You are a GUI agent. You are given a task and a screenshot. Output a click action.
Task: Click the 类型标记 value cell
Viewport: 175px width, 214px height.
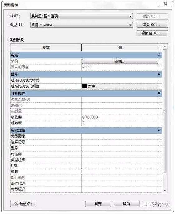[x=120, y=189]
